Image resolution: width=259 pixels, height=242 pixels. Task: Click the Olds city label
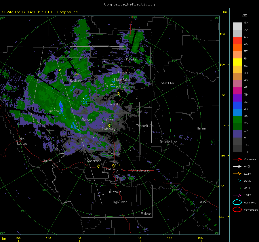coord(110,120)
